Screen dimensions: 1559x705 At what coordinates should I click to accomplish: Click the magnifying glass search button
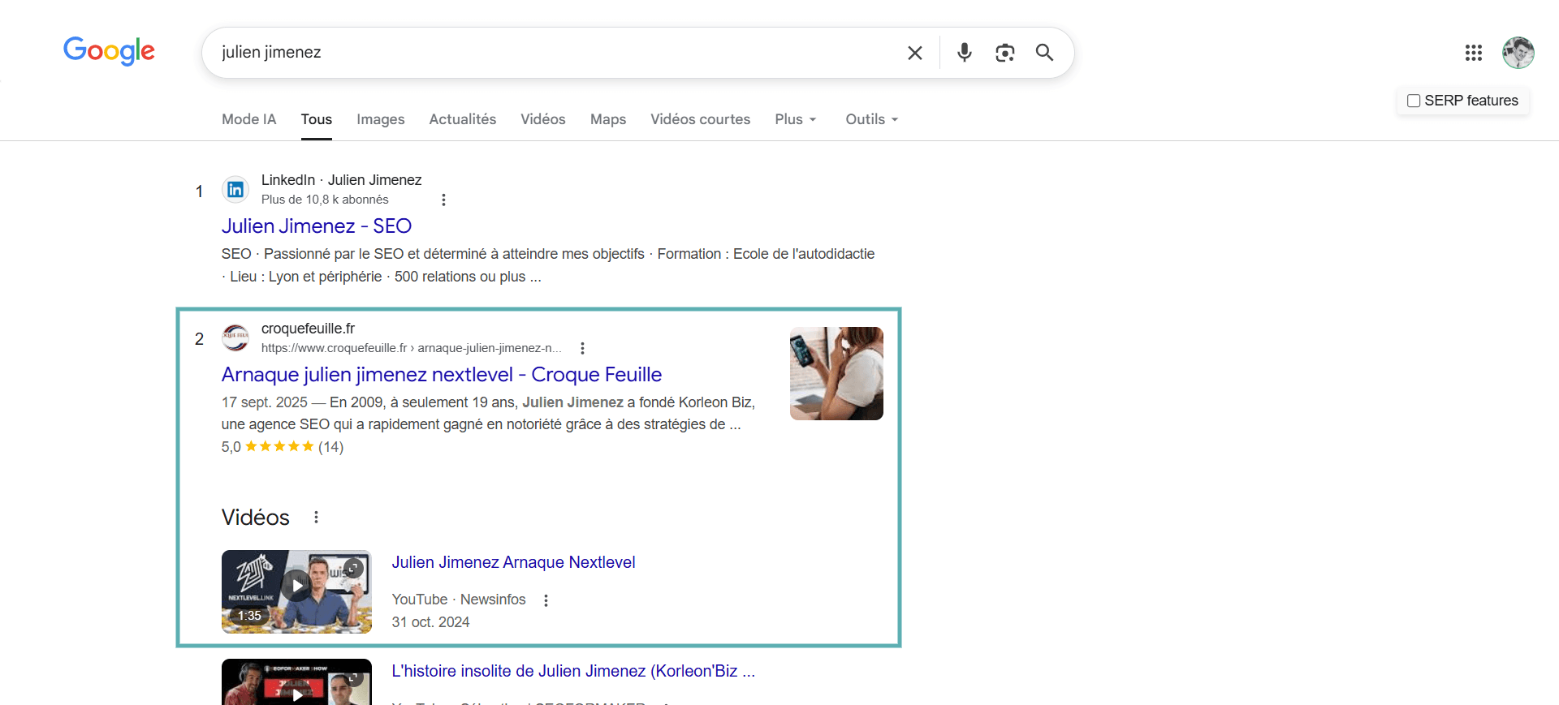point(1044,53)
